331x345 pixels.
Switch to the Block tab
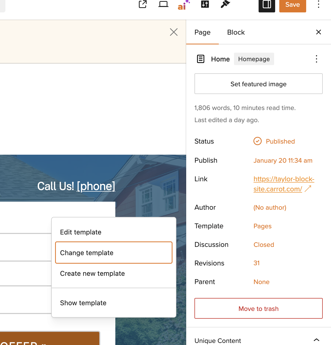(x=236, y=32)
